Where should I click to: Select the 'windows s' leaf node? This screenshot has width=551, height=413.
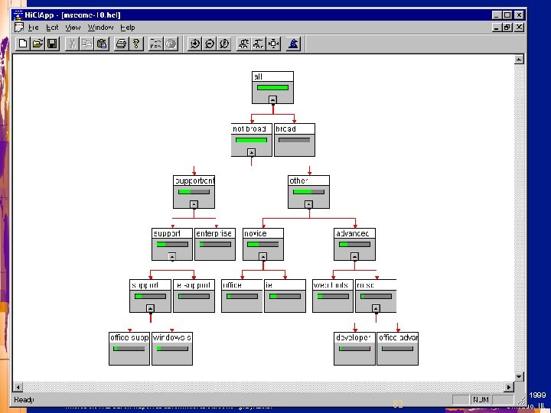pyautogui.click(x=172, y=349)
